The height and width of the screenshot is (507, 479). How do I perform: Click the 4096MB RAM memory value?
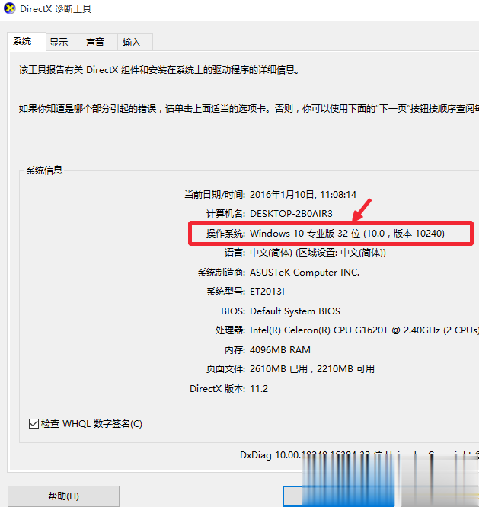coord(280,350)
